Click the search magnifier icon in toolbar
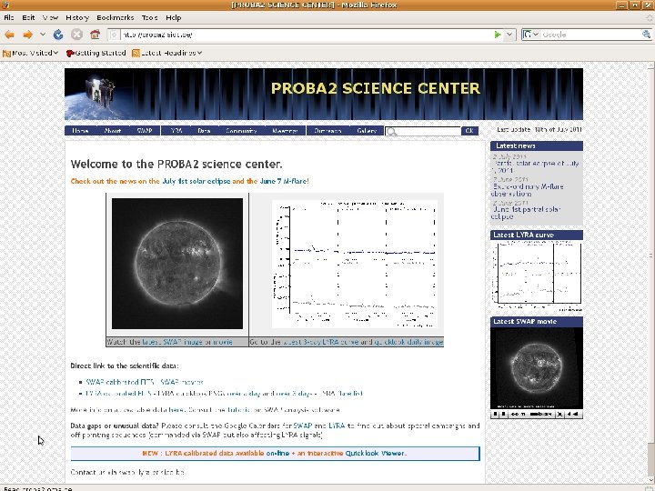The width and height of the screenshot is (655, 491). point(646,35)
